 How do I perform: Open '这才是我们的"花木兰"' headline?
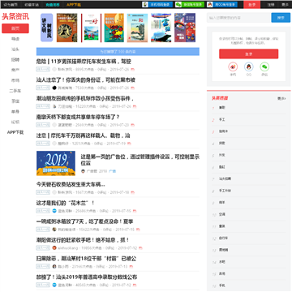[66, 203]
